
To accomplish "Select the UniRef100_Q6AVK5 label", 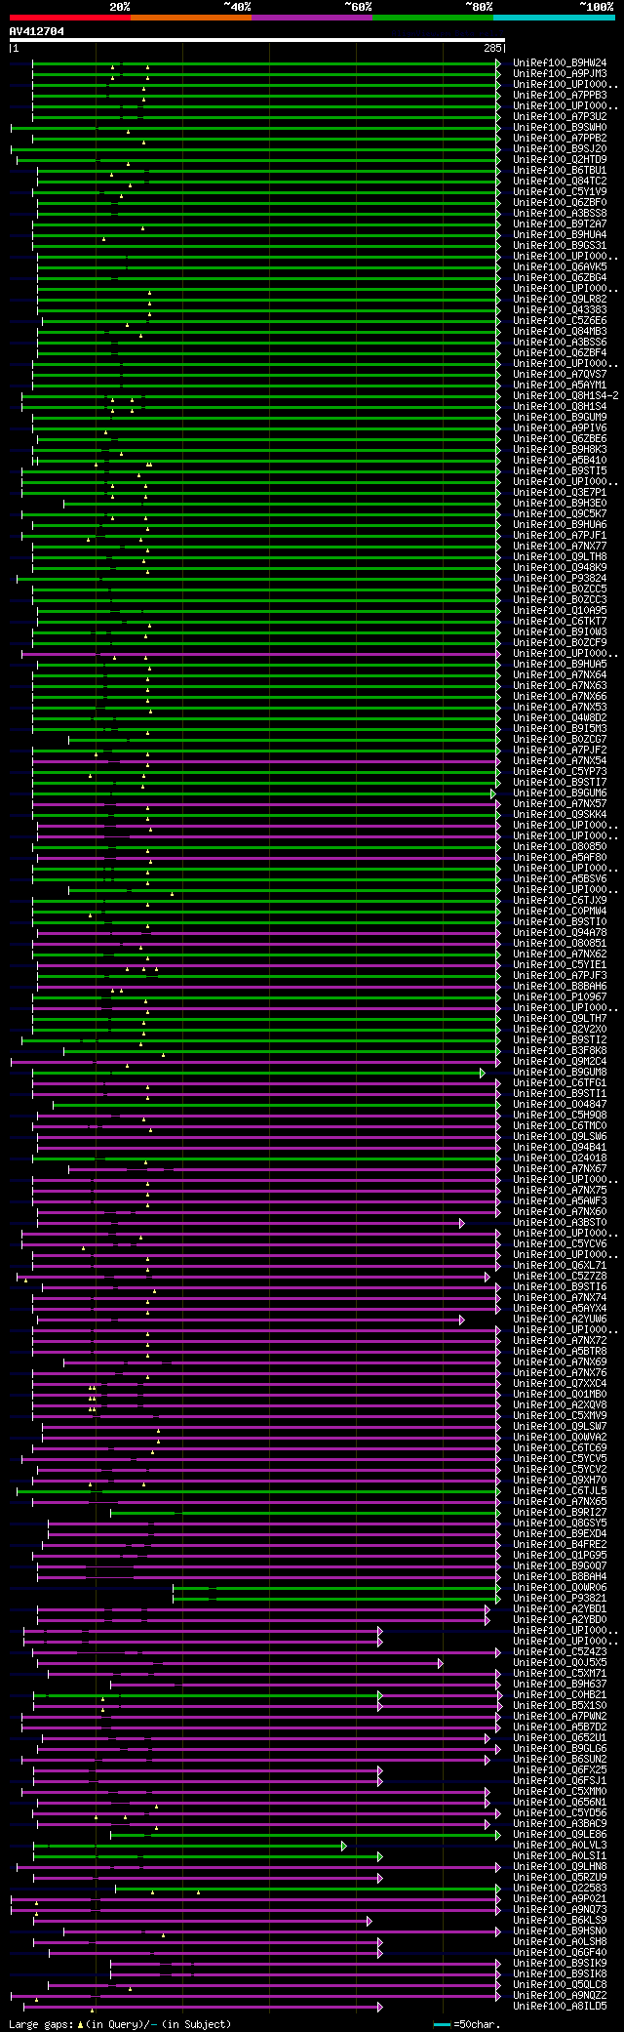I will (x=560, y=266).
